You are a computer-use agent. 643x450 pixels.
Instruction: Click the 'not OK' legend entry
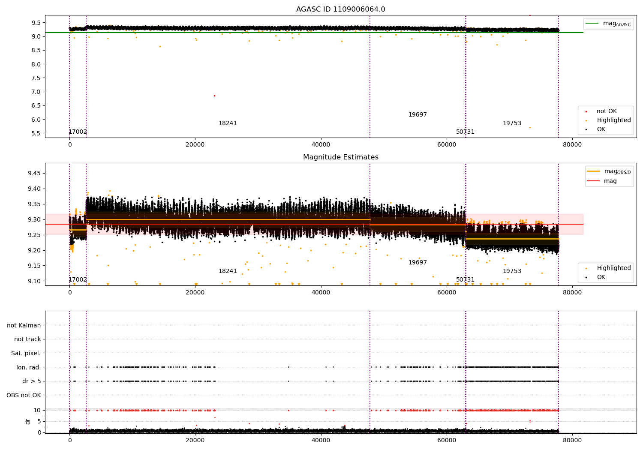click(x=607, y=111)
